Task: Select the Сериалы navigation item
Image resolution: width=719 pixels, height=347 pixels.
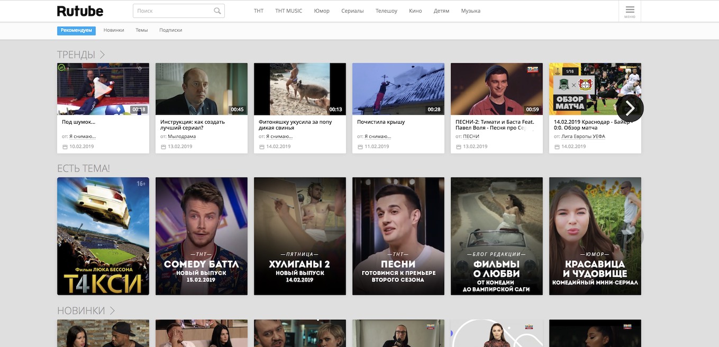Action: pyautogui.click(x=352, y=10)
